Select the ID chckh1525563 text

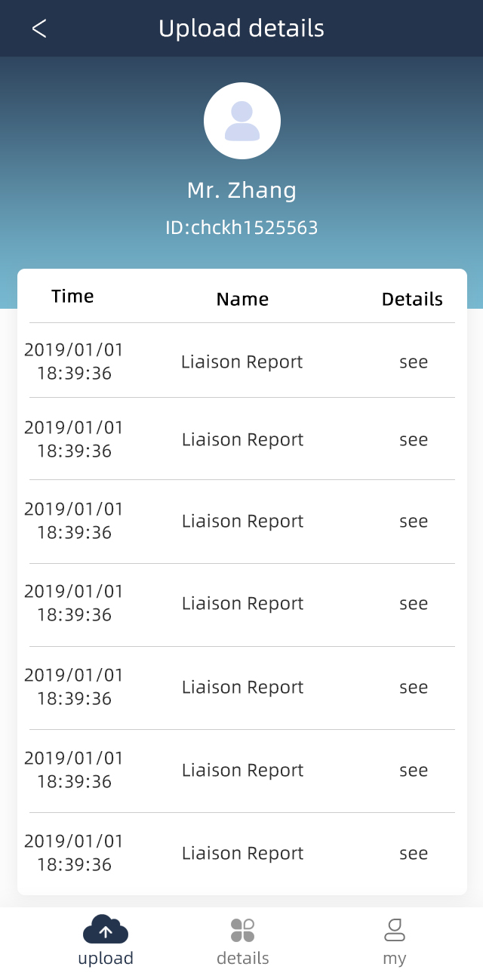click(241, 227)
